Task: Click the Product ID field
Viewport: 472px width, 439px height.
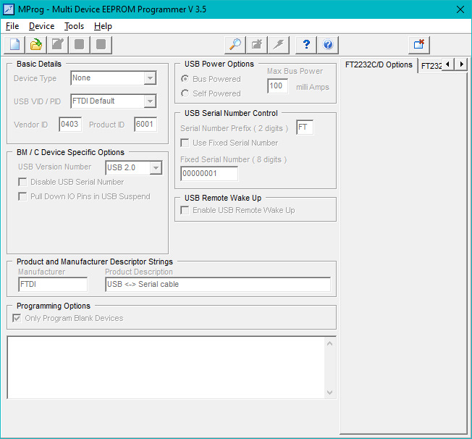Action: (x=146, y=124)
